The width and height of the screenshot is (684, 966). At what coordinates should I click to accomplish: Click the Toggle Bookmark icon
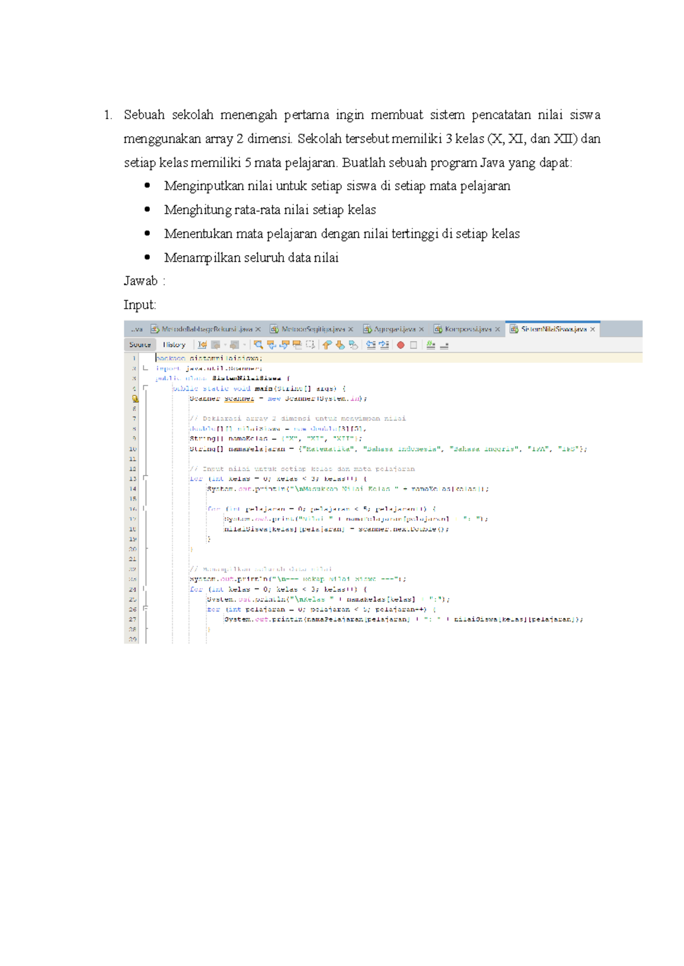[x=353, y=345]
